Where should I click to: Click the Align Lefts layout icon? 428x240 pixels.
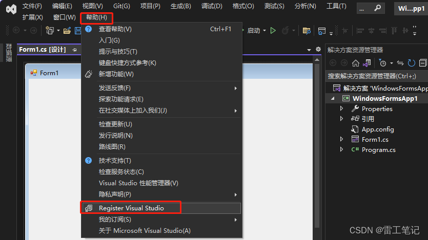pyautogui.click(x=360, y=31)
